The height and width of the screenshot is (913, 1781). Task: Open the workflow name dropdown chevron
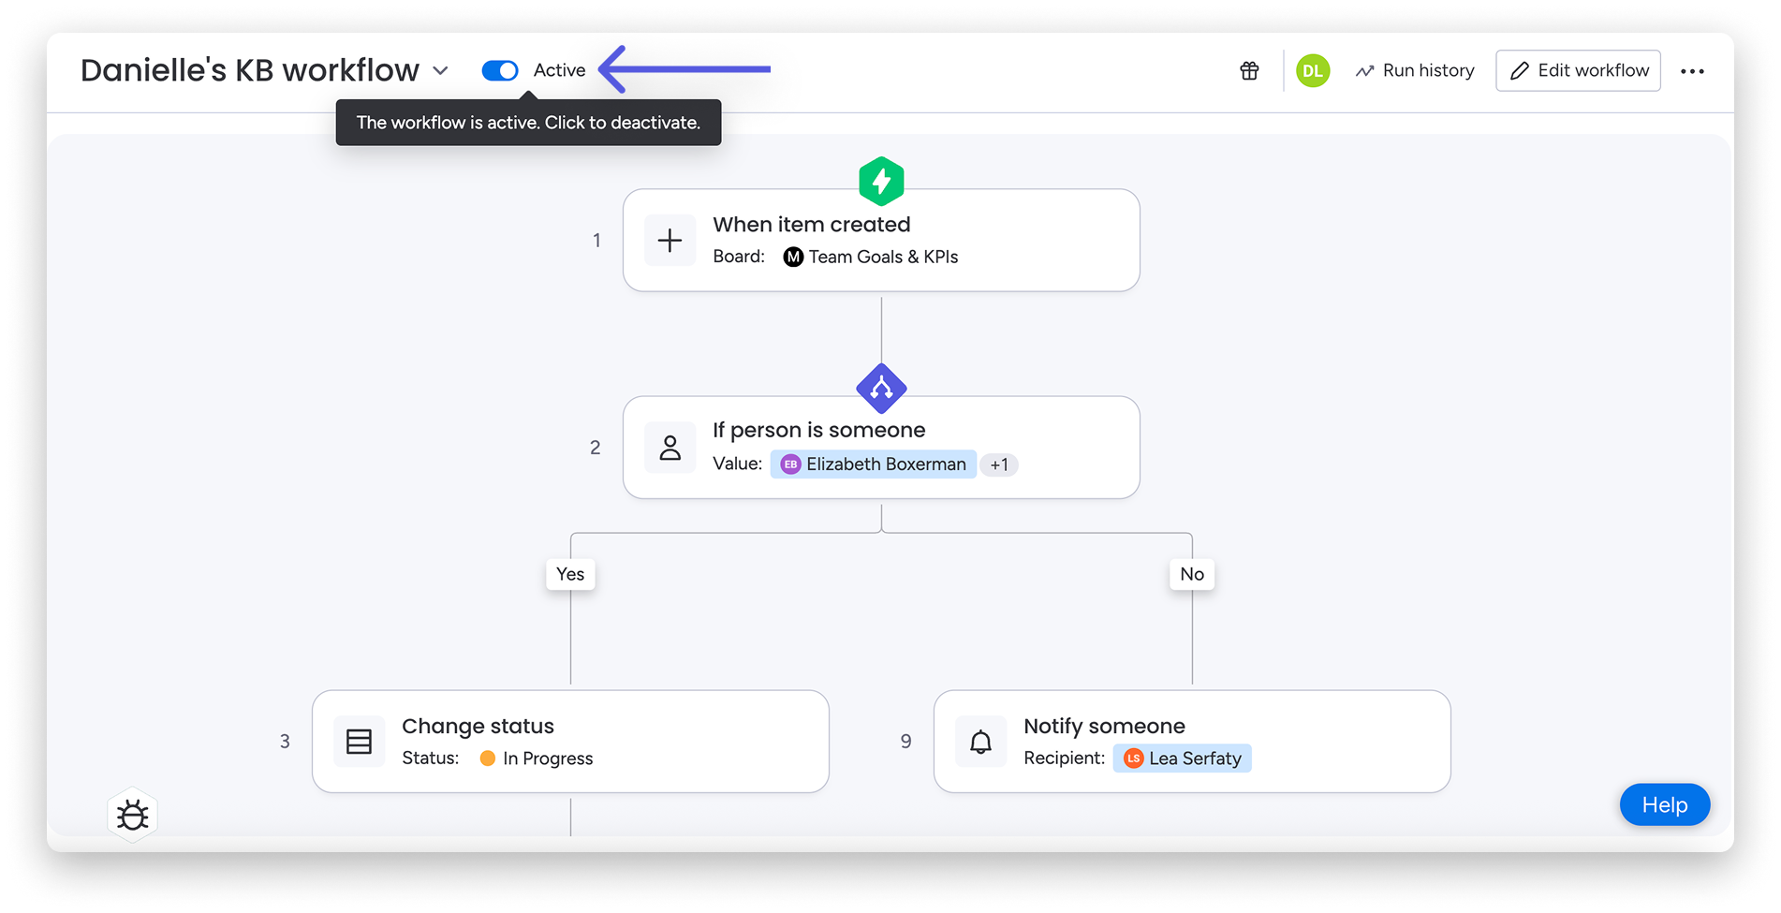[441, 70]
